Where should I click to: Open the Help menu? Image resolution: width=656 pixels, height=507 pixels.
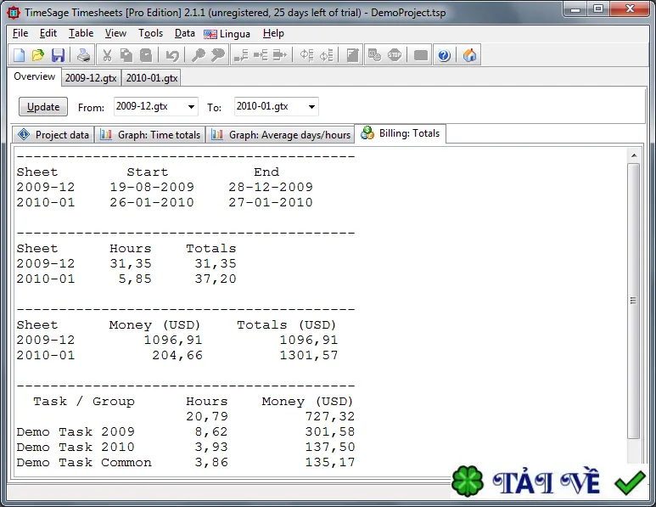(273, 33)
